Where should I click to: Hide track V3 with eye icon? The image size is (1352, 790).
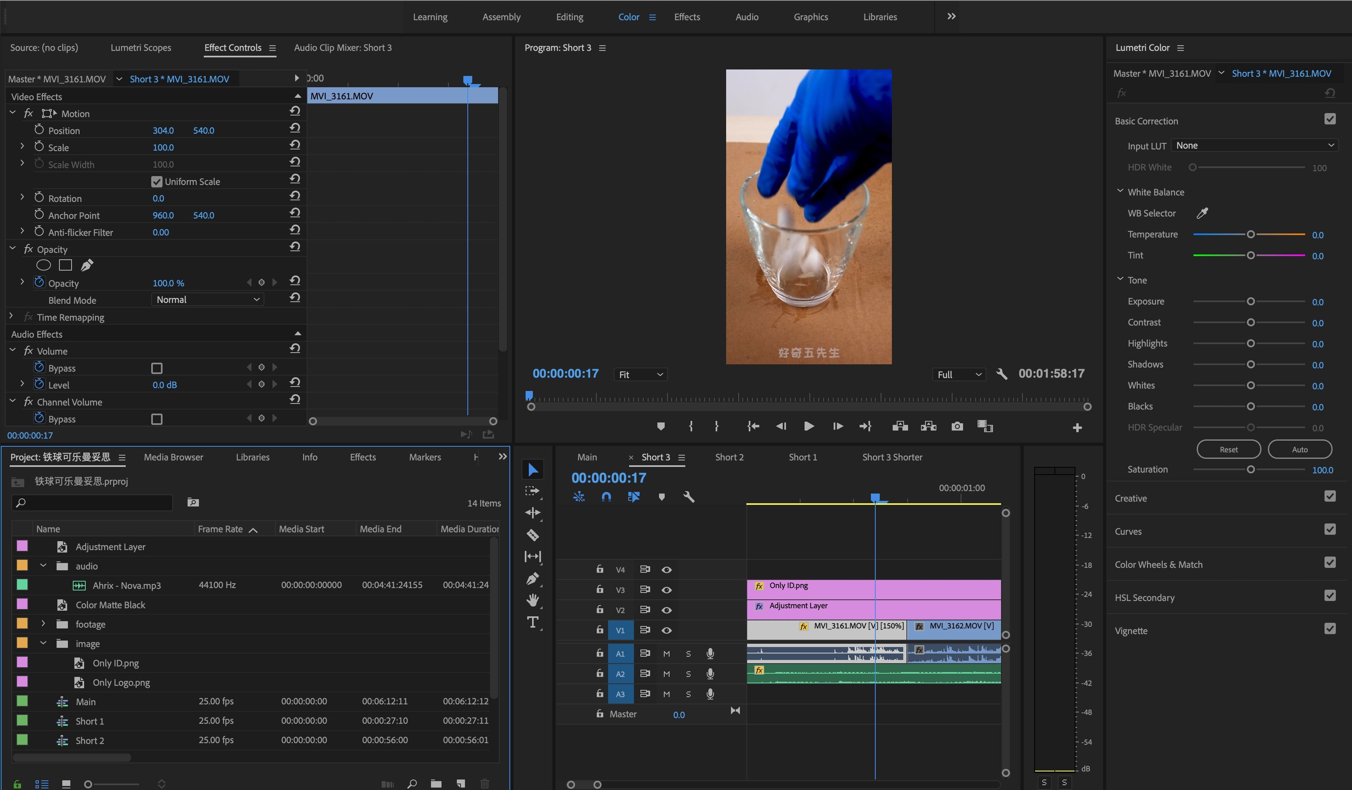tap(666, 590)
